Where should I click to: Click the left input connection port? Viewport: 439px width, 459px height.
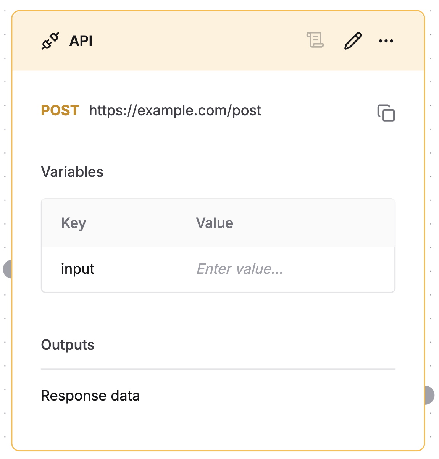click(8, 269)
